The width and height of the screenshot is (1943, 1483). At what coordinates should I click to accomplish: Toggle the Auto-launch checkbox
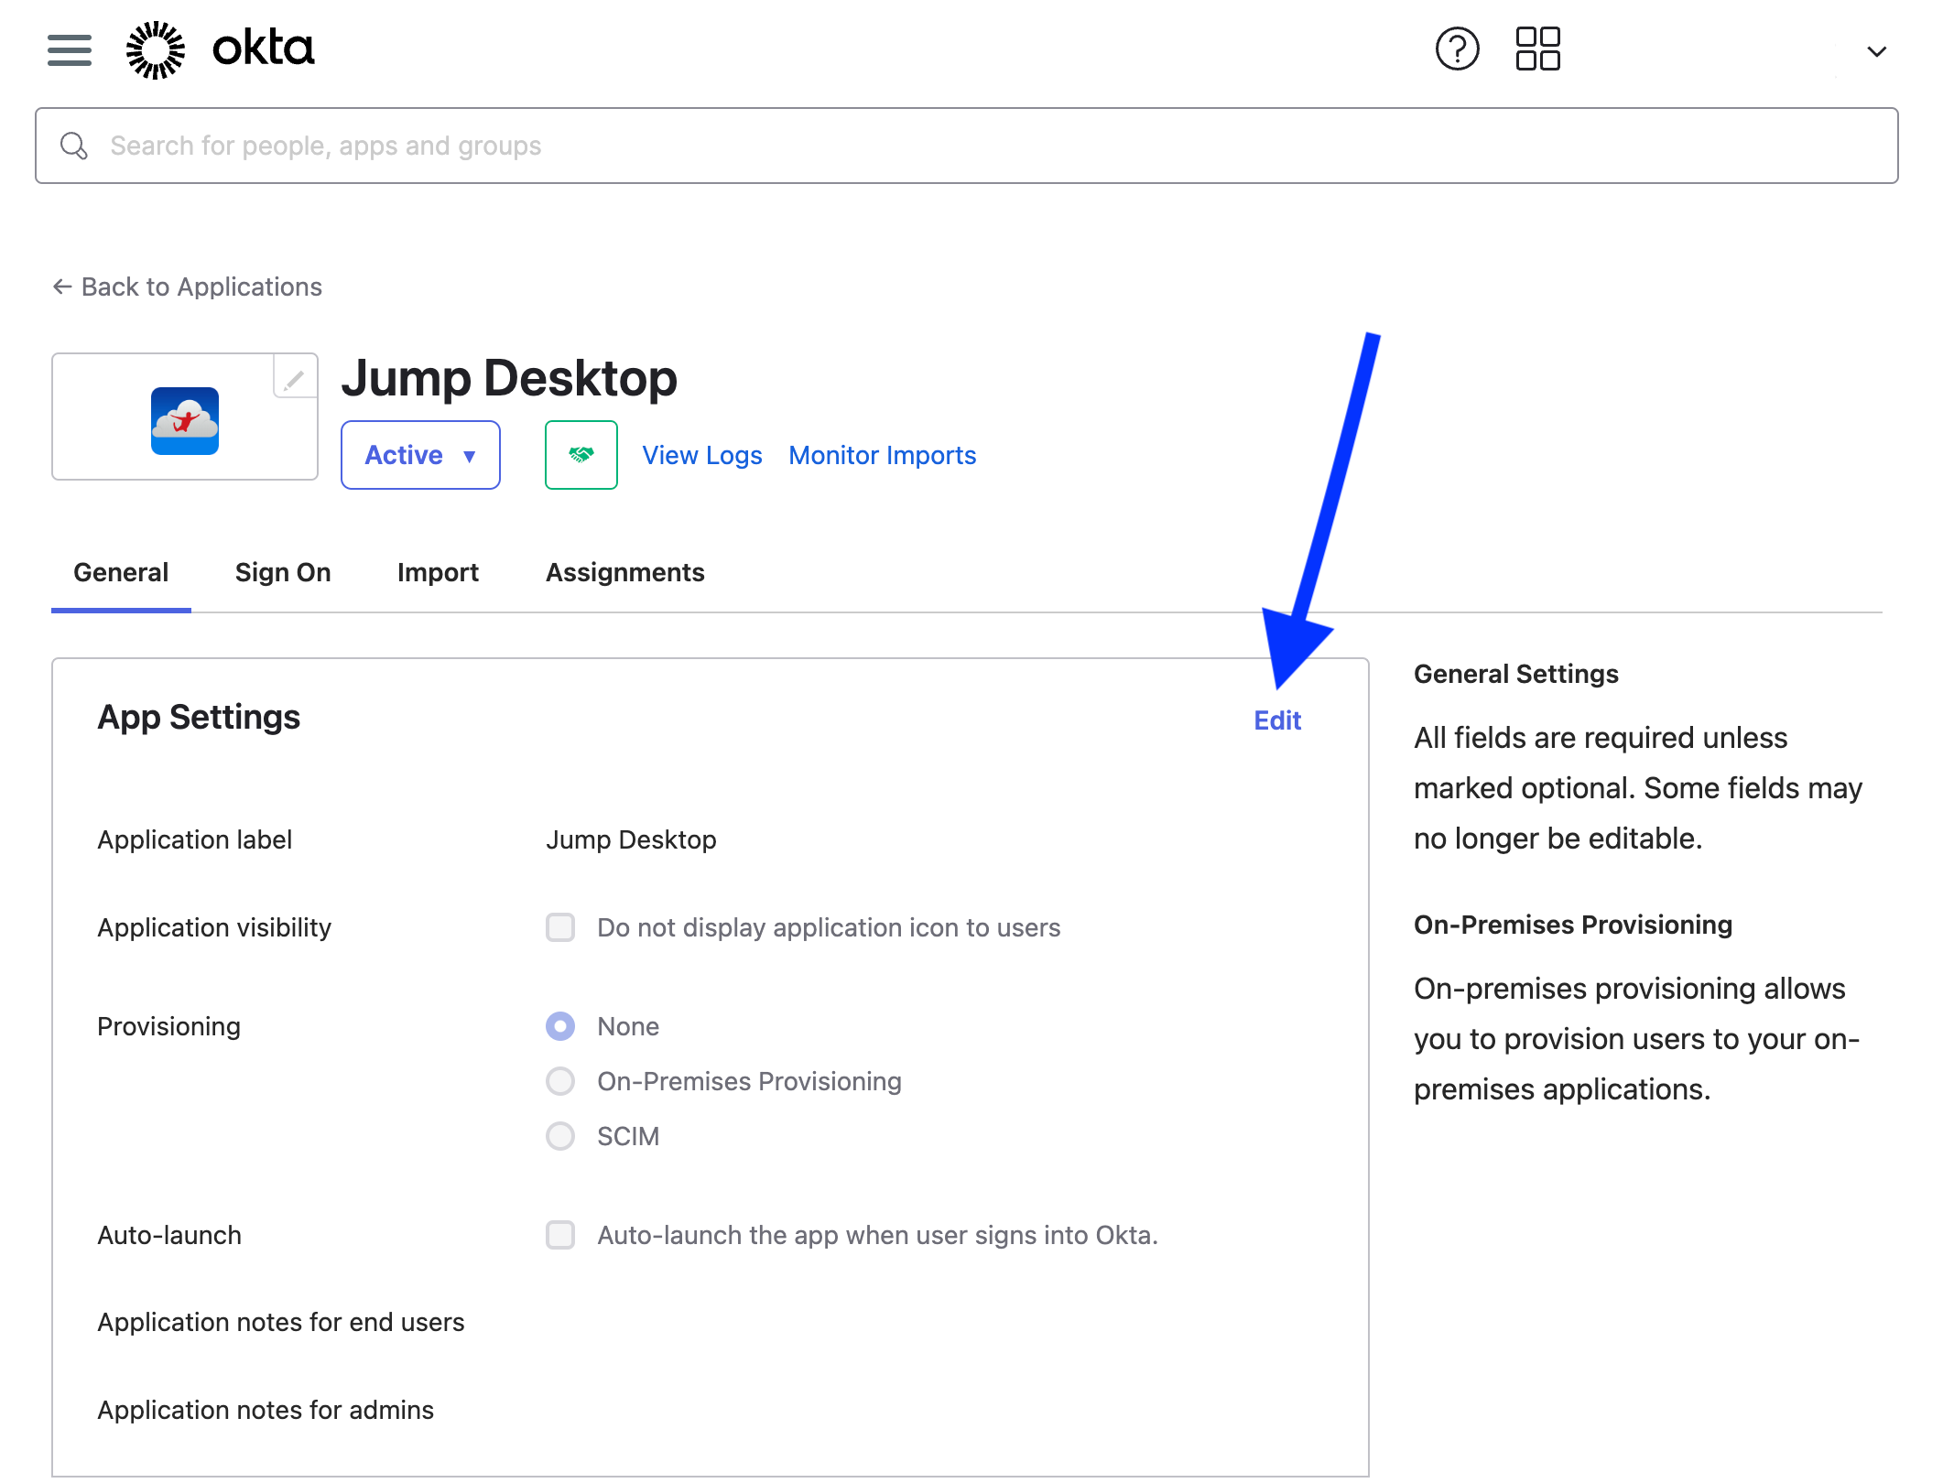(560, 1235)
